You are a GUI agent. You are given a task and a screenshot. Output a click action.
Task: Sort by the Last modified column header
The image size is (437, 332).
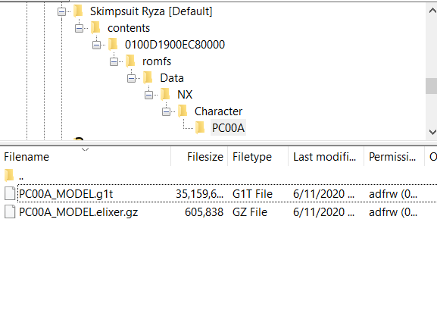coord(326,157)
